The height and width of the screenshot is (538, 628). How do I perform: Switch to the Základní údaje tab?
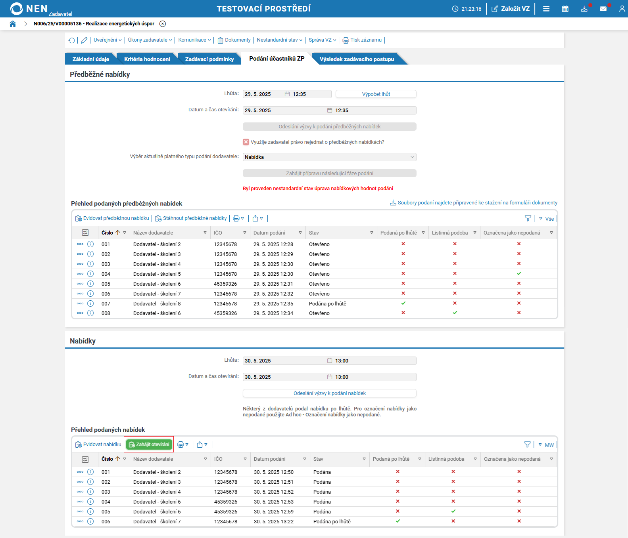pos(91,59)
